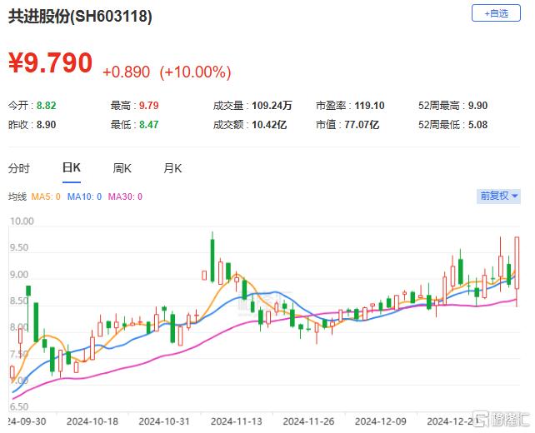Toggle the MA30 moving average label
Viewport: 535px width, 433px height.
click(x=126, y=197)
